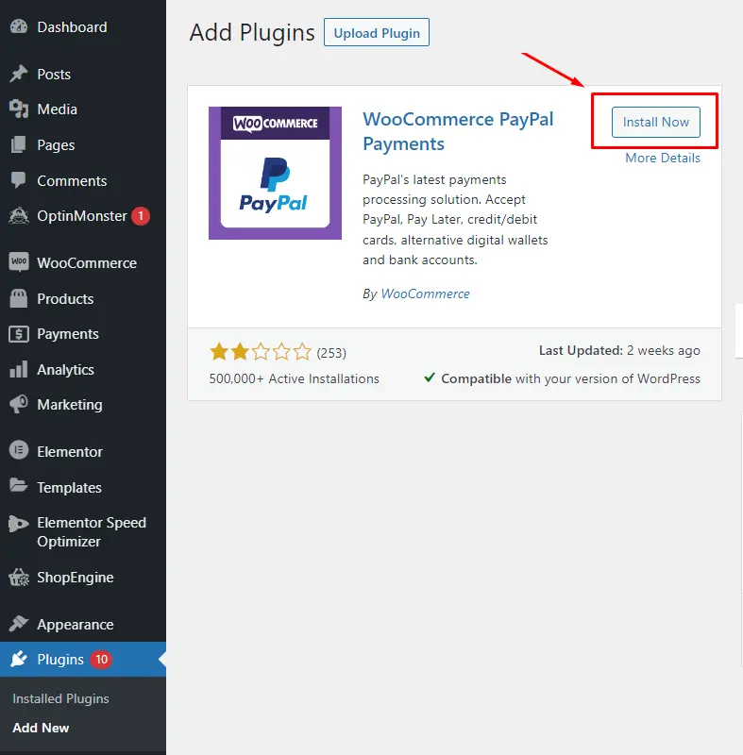Click the Media icon in sidebar
The image size is (743, 755).
tap(19, 109)
